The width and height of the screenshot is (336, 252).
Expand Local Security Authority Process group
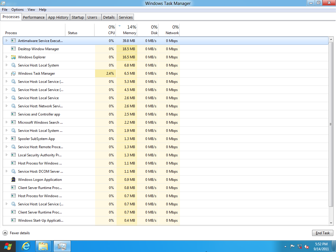(6, 155)
